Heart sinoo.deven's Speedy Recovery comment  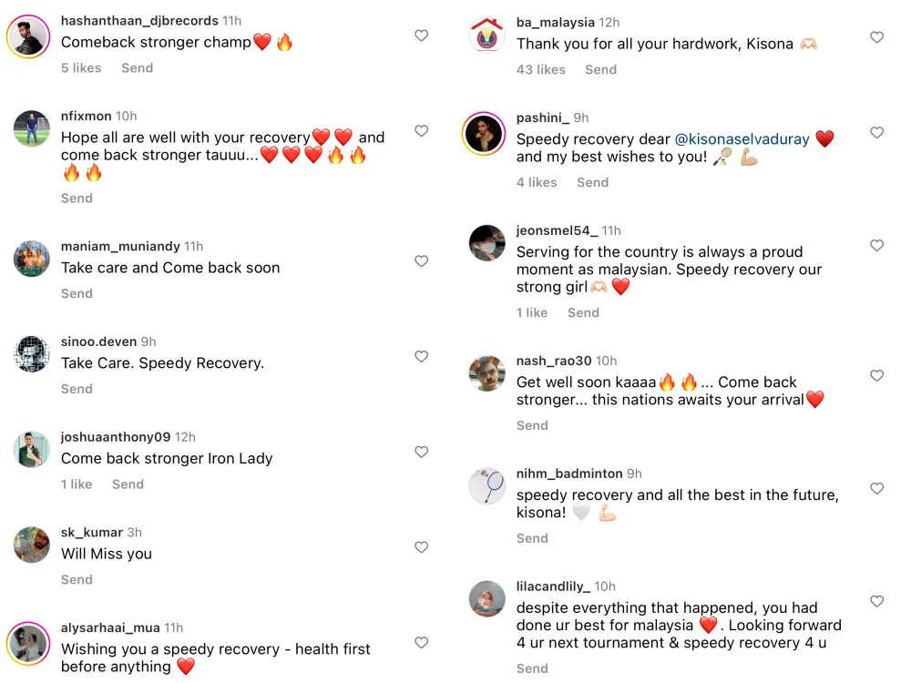click(421, 357)
